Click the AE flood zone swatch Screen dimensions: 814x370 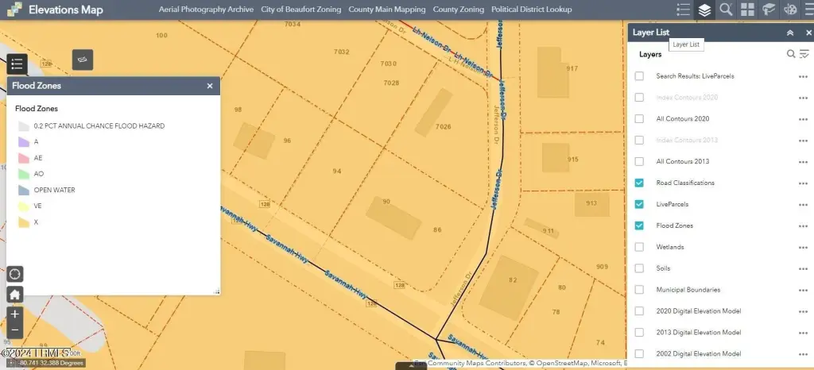[24, 158]
